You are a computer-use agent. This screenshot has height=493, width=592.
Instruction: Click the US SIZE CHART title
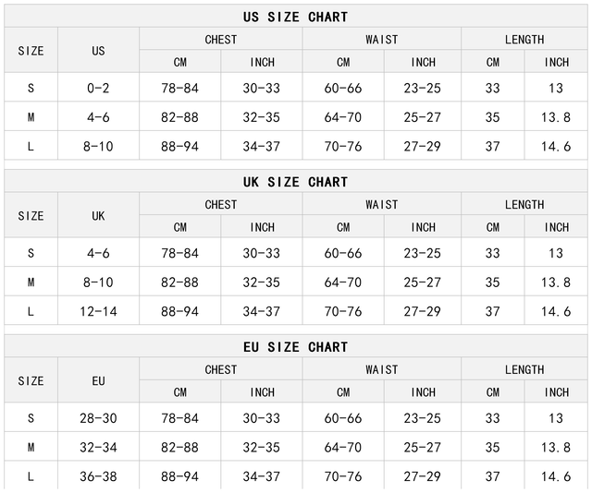[295, 17]
